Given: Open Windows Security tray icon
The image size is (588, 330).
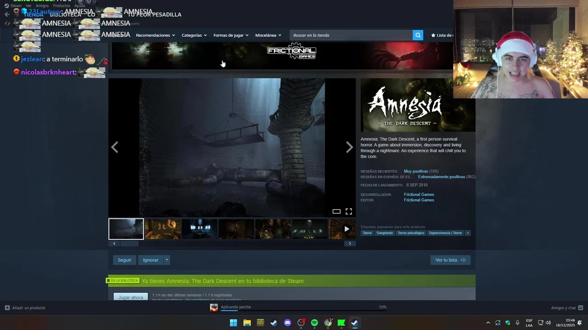Looking at the screenshot, I should [x=508, y=323].
